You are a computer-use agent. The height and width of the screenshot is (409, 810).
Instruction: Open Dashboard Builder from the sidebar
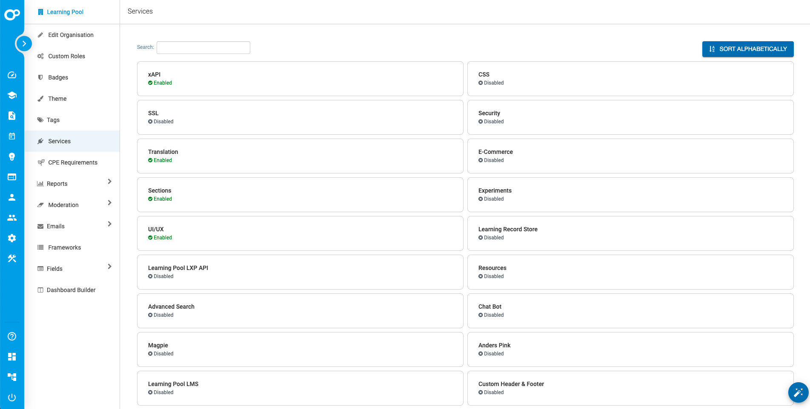tap(71, 290)
